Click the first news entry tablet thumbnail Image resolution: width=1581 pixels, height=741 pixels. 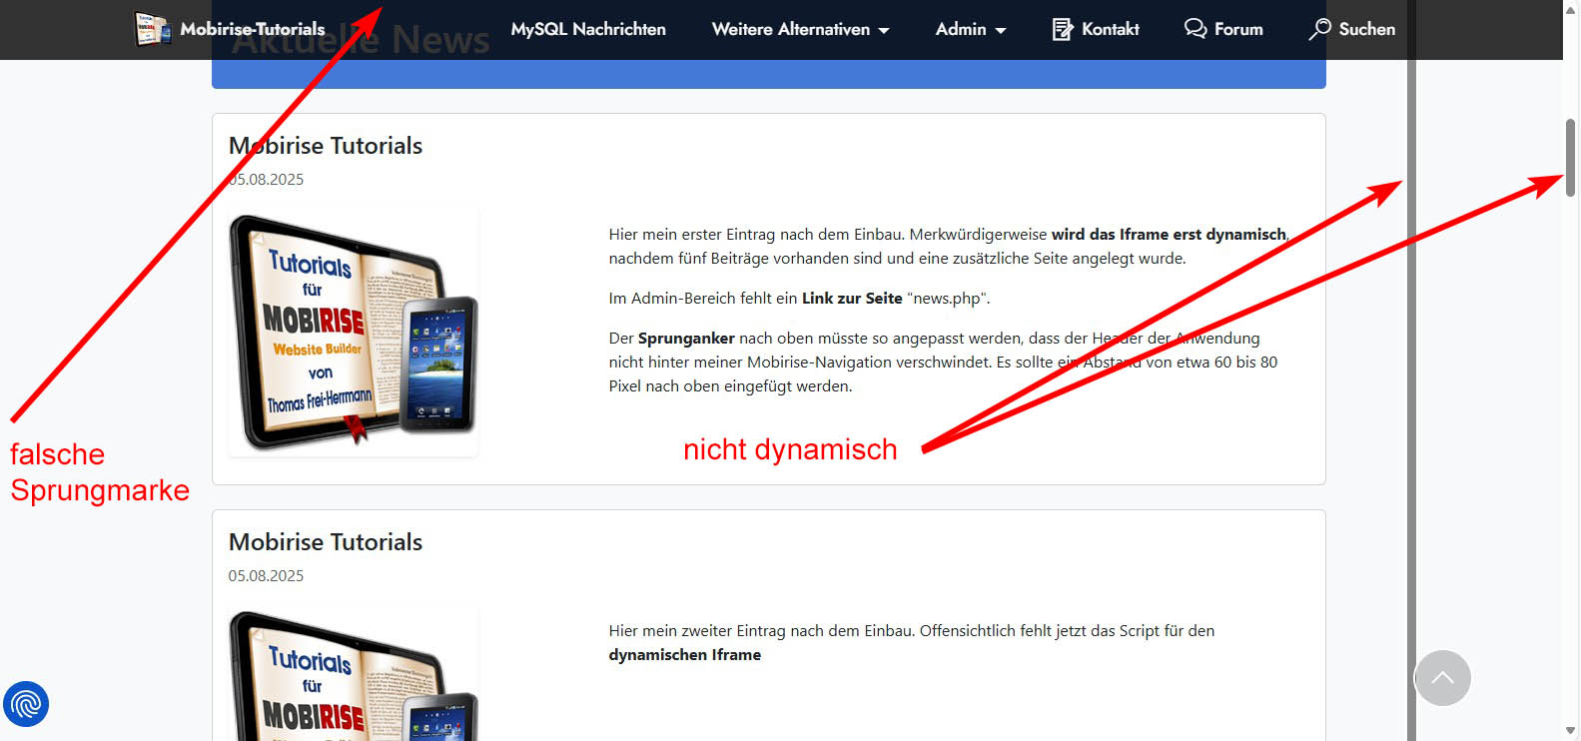[x=354, y=333]
